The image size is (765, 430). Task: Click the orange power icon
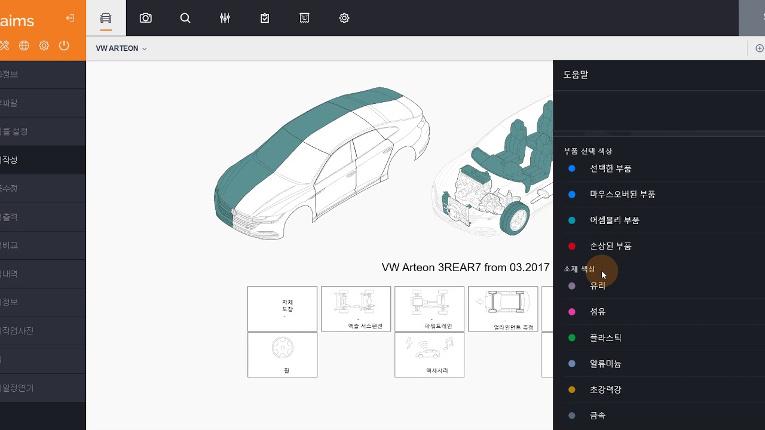[64, 45]
